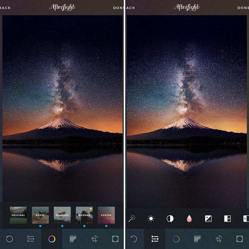
Task: Tap the Mount Fuji photo in right screen
Action: [x=187, y=112]
